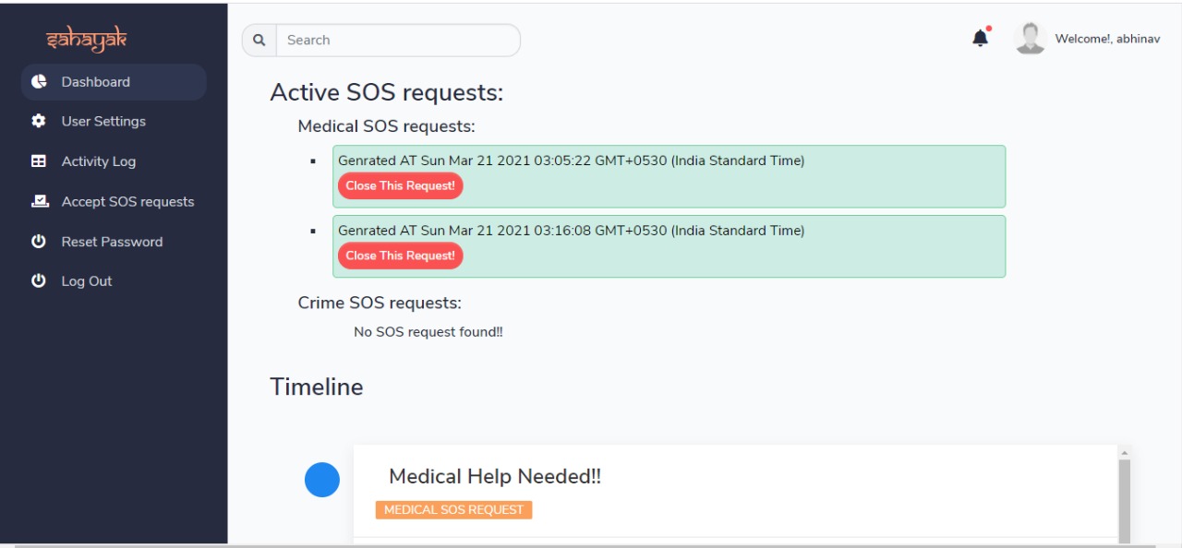Screen dimensions: 1182x548
Task: Click the blue timeline marker circle
Action: pos(322,480)
